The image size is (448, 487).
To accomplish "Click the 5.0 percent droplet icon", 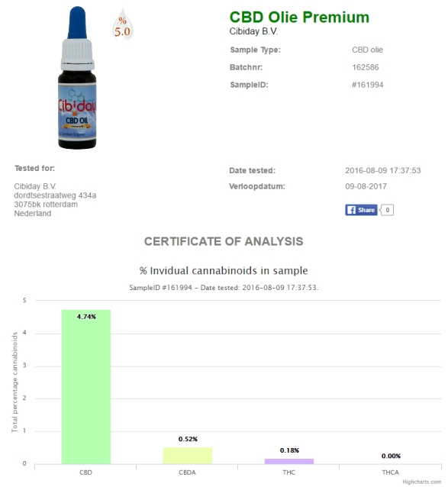I will [123, 25].
